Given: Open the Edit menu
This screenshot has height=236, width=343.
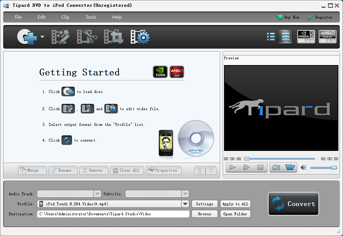Looking at the screenshot, I should (41, 17).
